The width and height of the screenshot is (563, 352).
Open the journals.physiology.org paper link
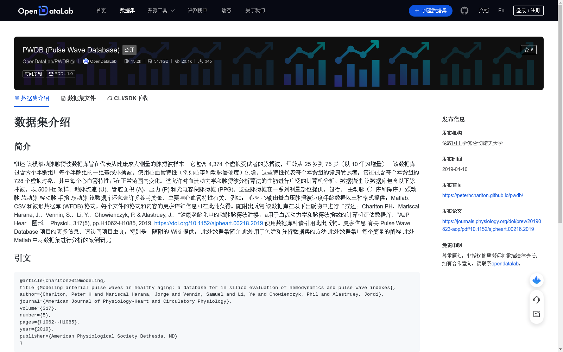(x=492, y=225)
